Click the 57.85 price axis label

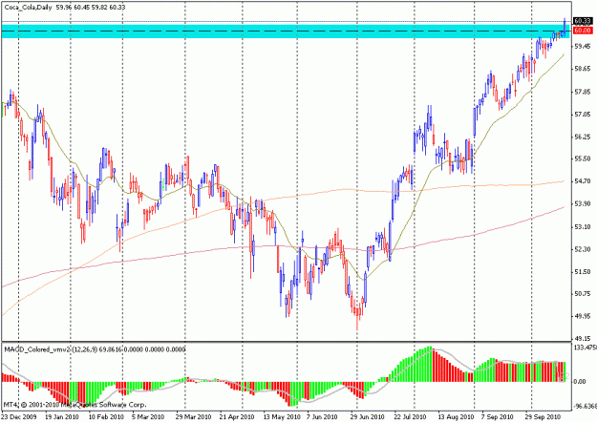583,92
